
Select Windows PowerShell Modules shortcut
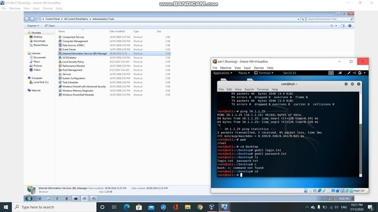point(78,95)
